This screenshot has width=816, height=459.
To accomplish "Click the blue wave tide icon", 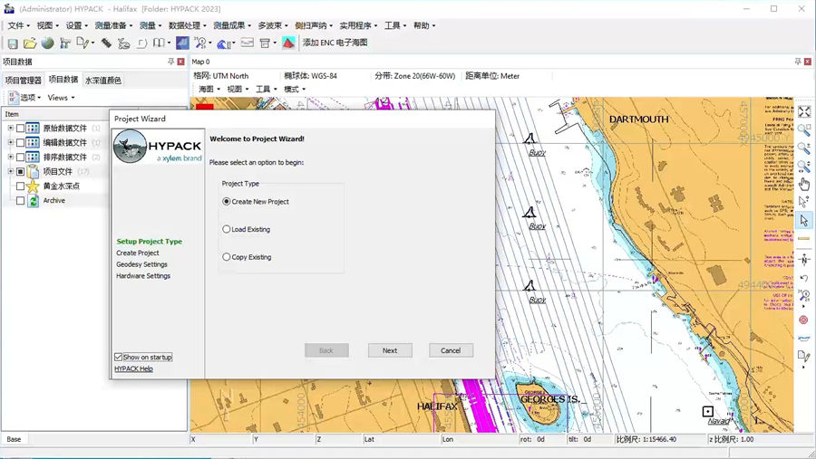I will pyautogui.click(x=224, y=43).
